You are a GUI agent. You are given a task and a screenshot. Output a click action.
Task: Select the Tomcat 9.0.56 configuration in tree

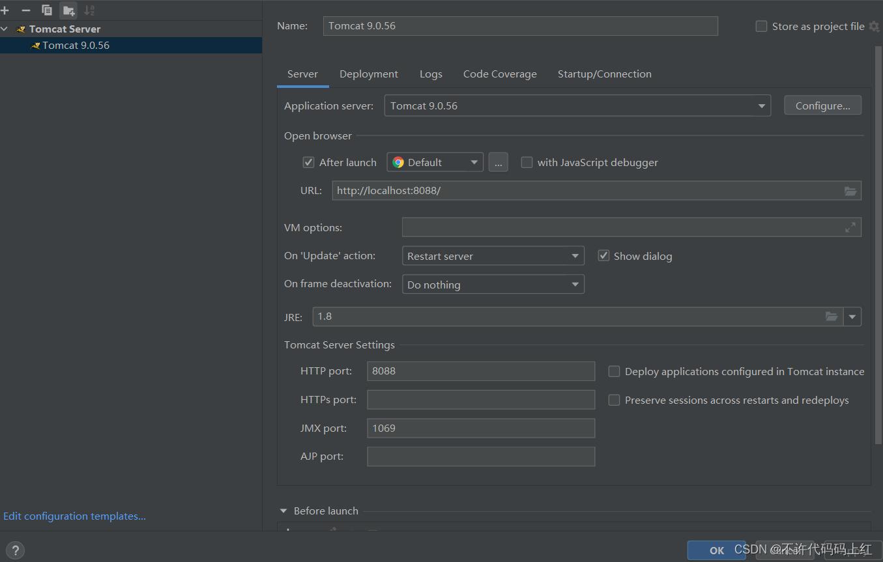click(x=131, y=46)
